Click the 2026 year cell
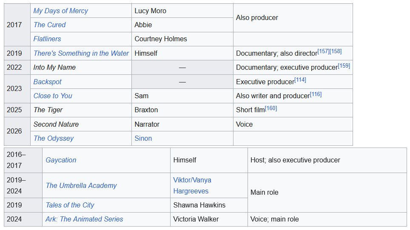The width and height of the screenshot is (410, 230). click(x=17, y=131)
